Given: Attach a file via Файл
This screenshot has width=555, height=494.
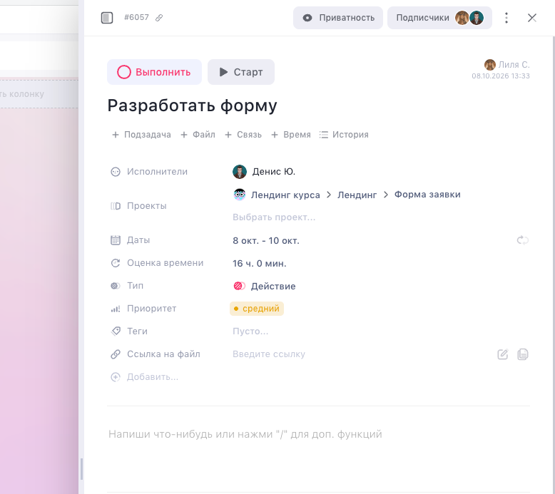Looking at the screenshot, I should tap(198, 135).
